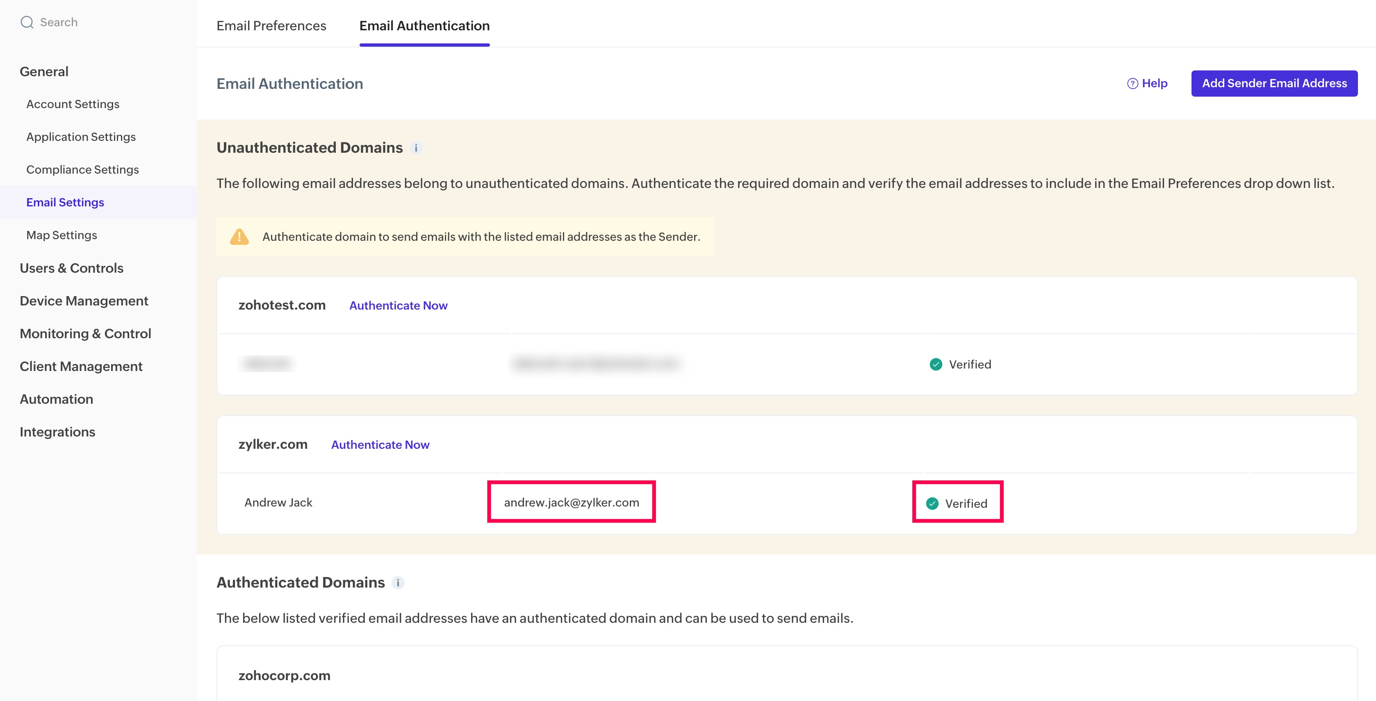Image resolution: width=1376 pixels, height=701 pixels.
Task: Expand the Users & Controls section
Action: coord(72,268)
